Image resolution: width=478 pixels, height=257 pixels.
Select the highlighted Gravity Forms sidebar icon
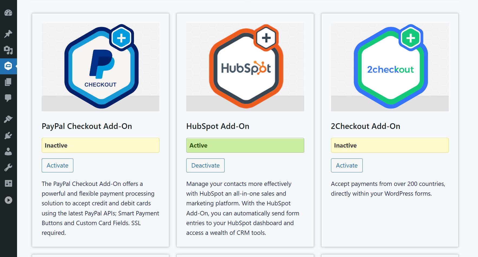point(8,66)
